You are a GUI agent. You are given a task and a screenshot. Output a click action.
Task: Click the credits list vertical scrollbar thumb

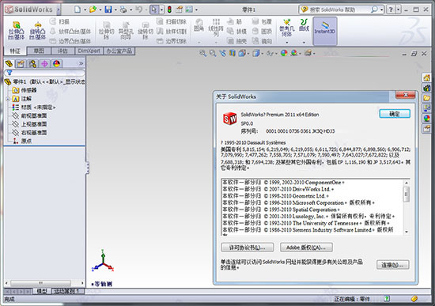[x=407, y=195]
